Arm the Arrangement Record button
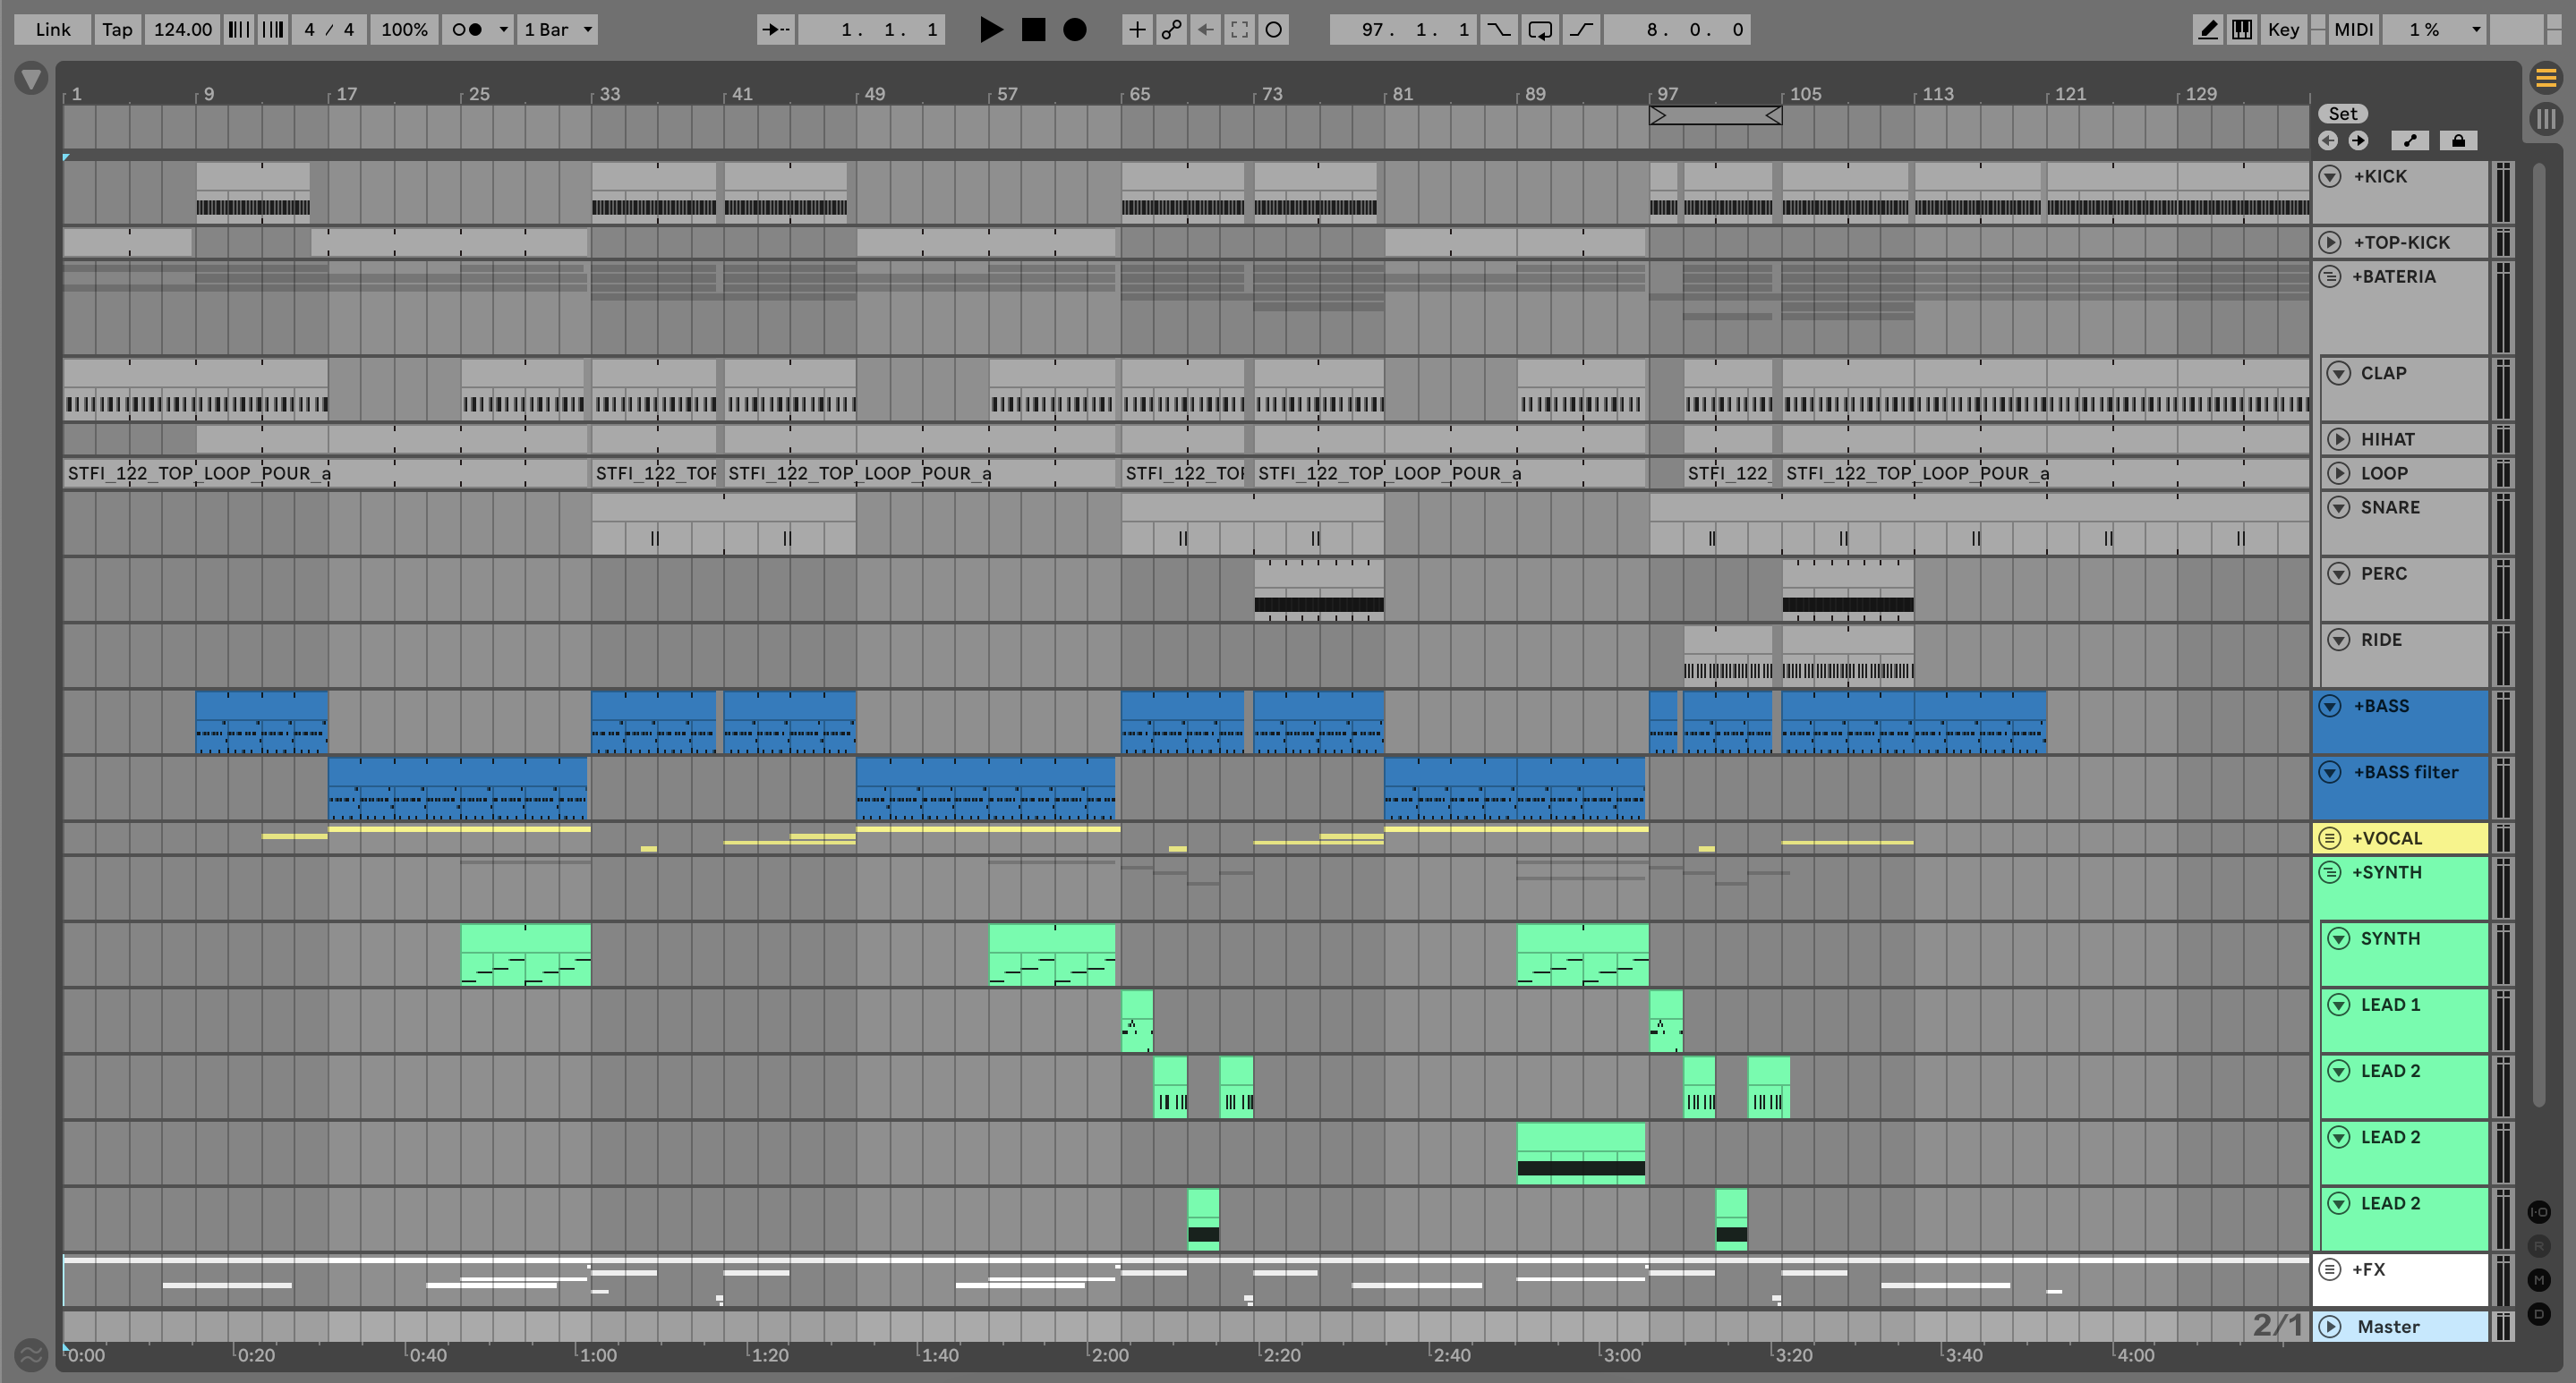Screen dimensions: 2576x1383 tap(1074, 29)
